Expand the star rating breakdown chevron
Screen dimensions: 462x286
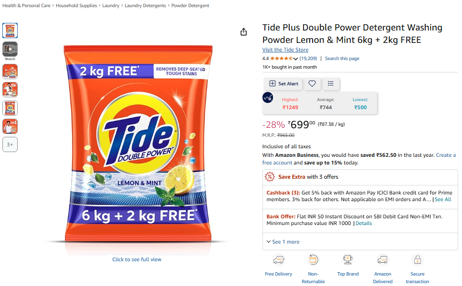pyautogui.click(x=296, y=59)
